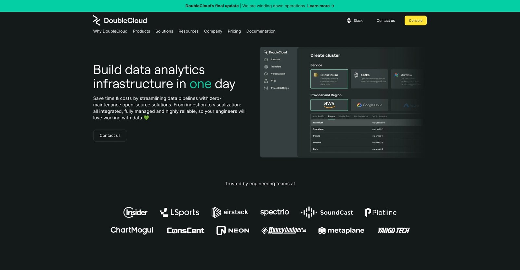Click the DoubleCloud logo icon in header
Image resolution: width=520 pixels, height=270 pixels.
coord(97,20)
